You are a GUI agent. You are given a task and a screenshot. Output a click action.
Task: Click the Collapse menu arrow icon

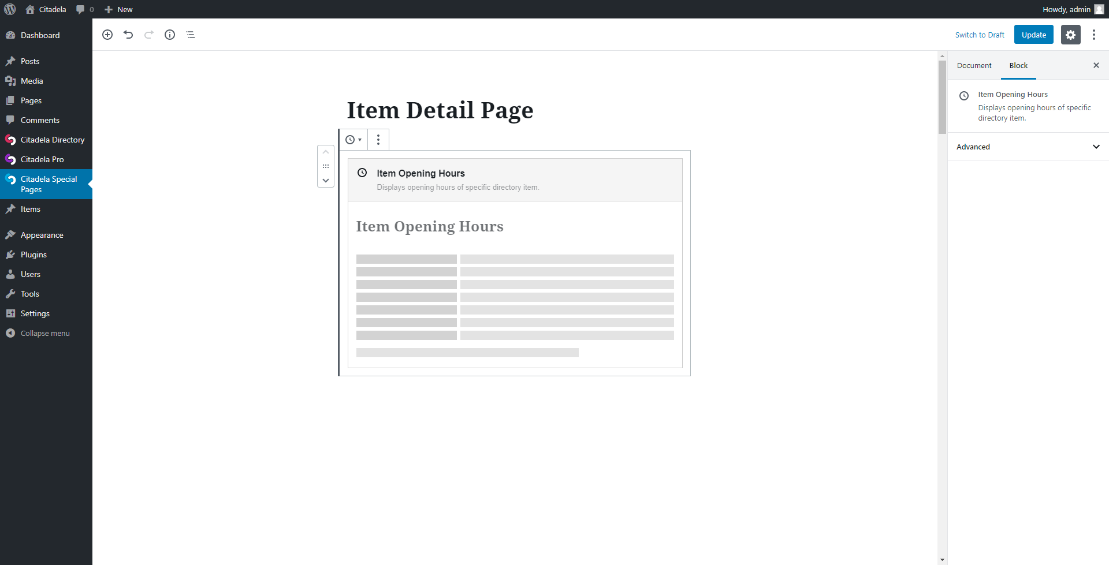[10, 333]
